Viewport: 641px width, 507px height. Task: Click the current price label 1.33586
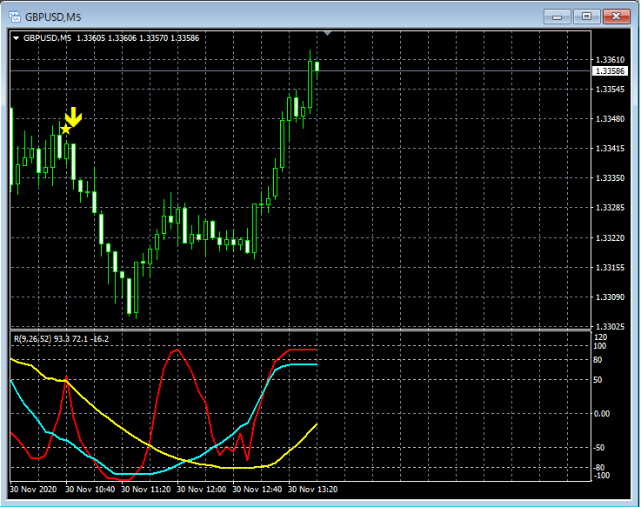(611, 70)
